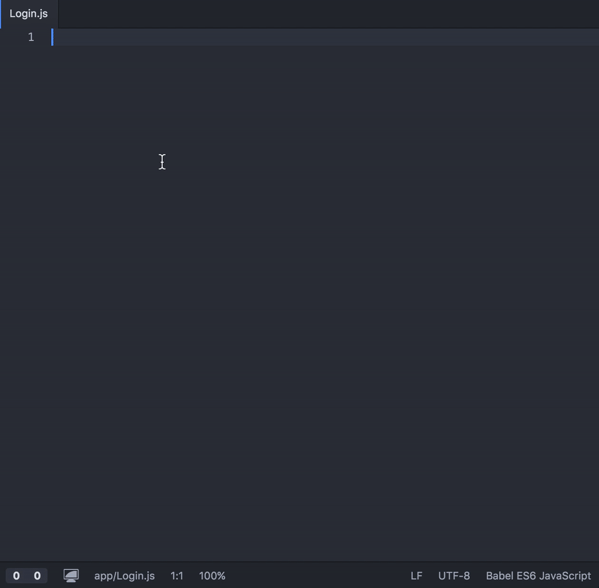599x588 pixels.
Task: Click the 100% zoom indicator
Action: 212,576
